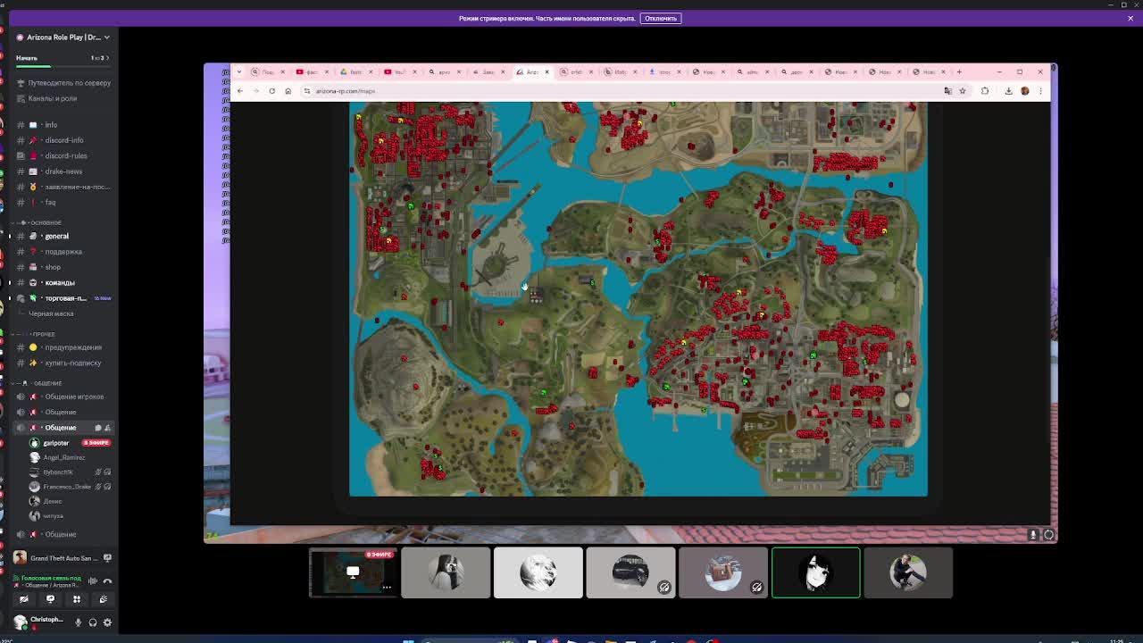Disconnect from the voice channel
The height and width of the screenshot is (643, 1143).
coord(107,580)
